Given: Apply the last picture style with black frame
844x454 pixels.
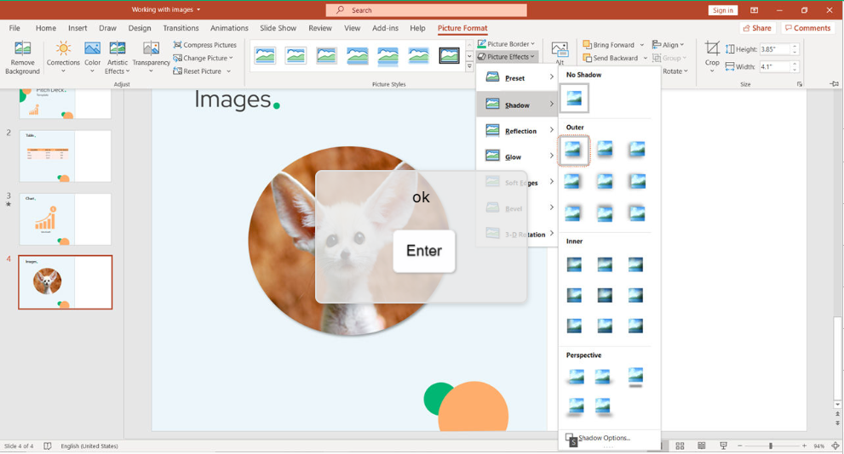Looking at the screenshot, I should tap(449, 55).
